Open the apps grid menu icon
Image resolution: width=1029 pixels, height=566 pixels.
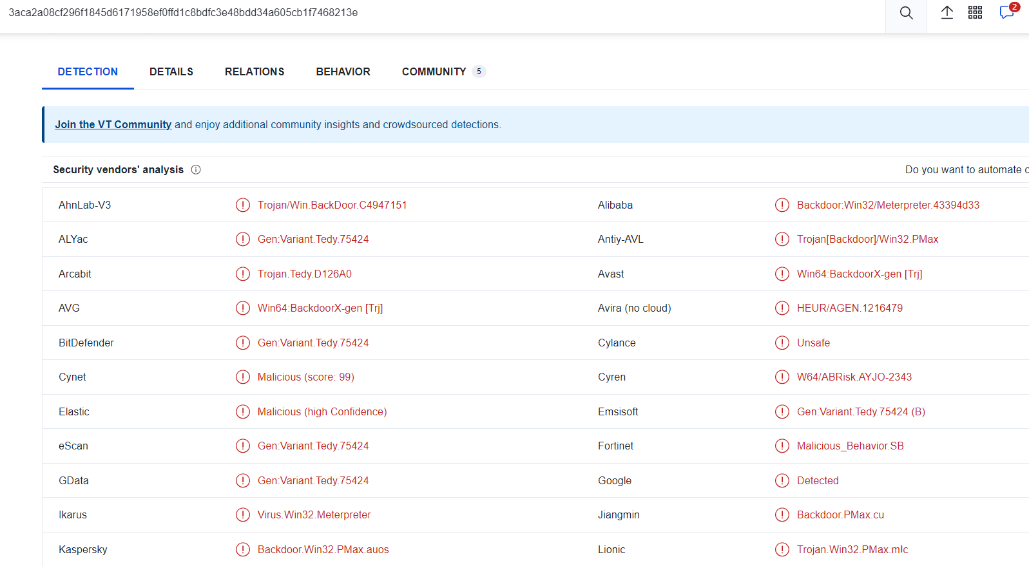(x=976, y=12)
